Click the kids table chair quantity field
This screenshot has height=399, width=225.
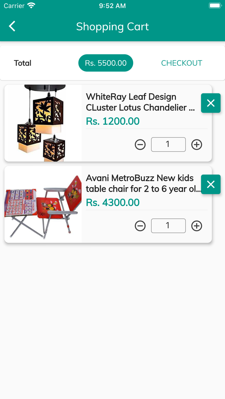click(x=168, y=226)
